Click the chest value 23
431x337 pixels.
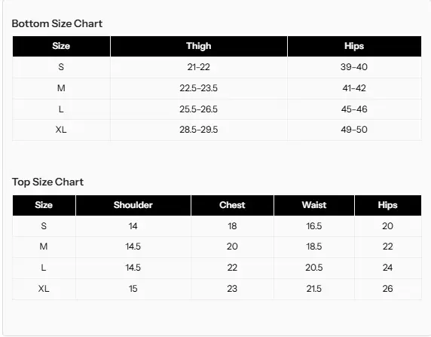click(x=232, y=289)
